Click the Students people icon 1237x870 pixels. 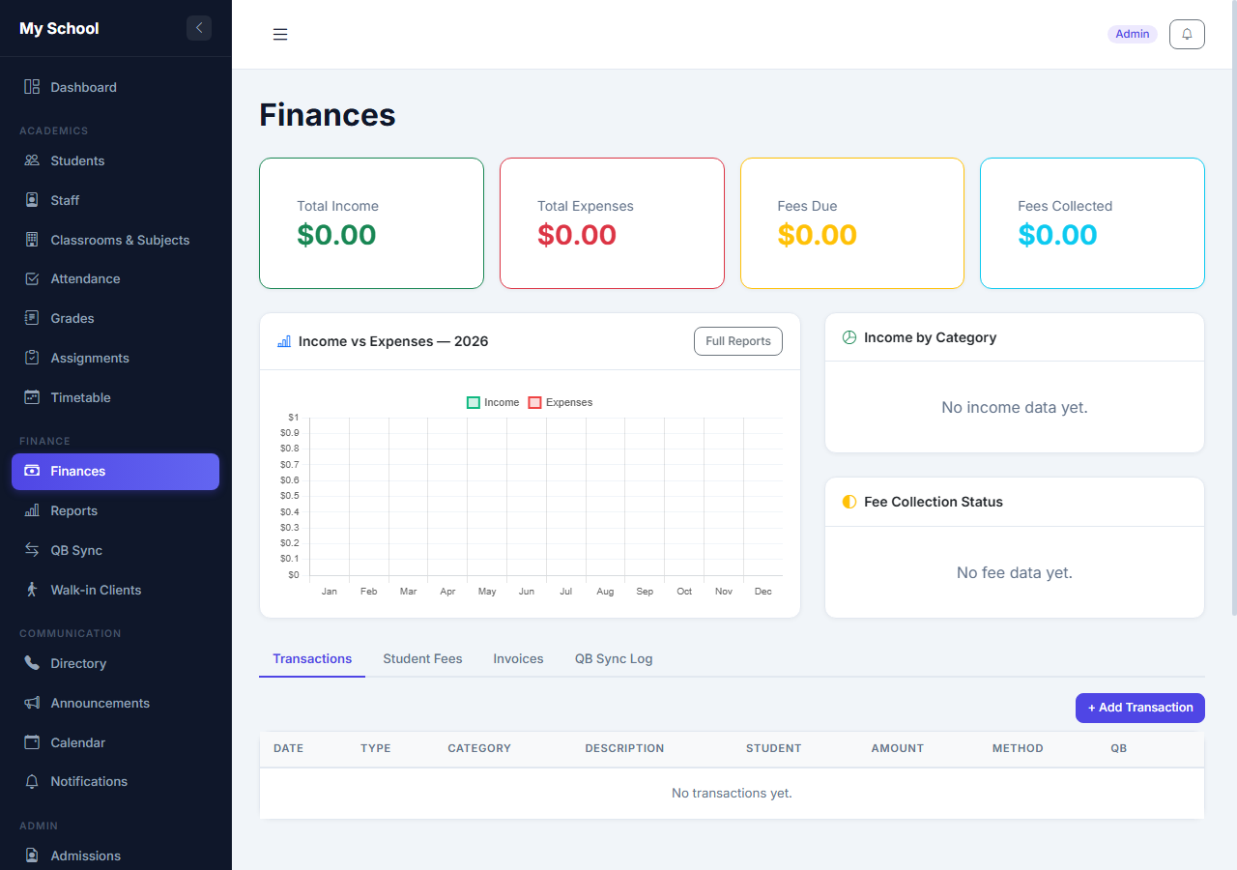(32, 160)
